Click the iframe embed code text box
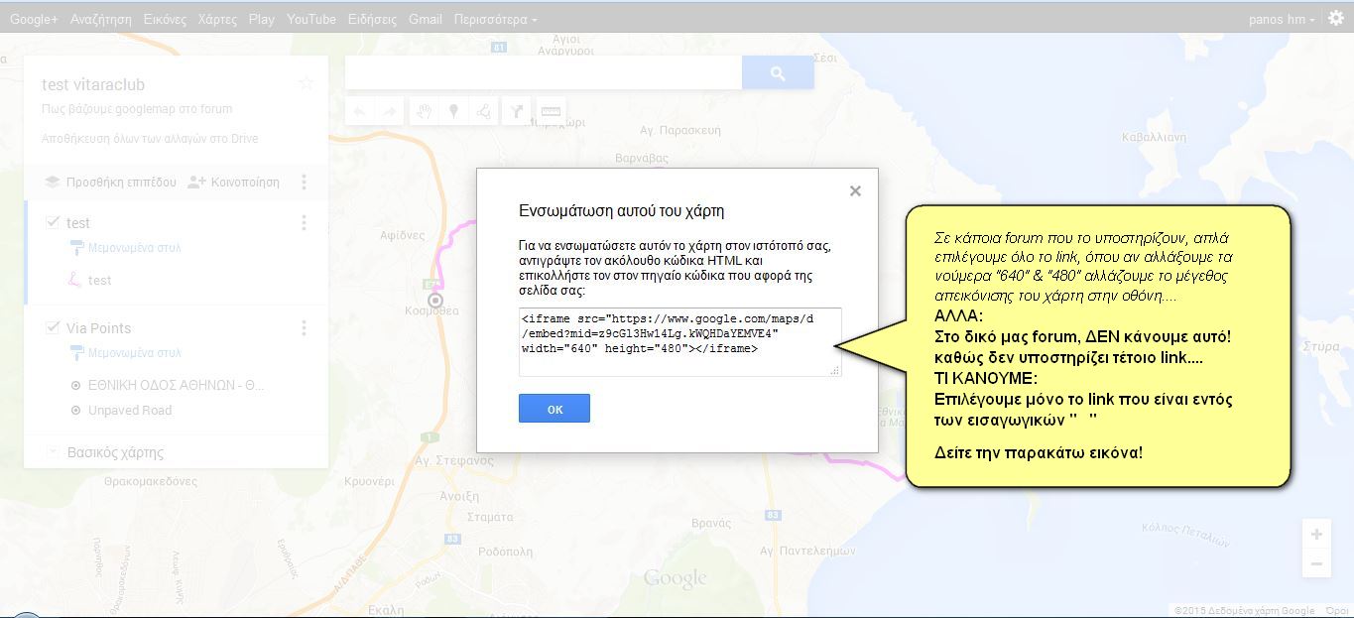 tap(680, 342)
